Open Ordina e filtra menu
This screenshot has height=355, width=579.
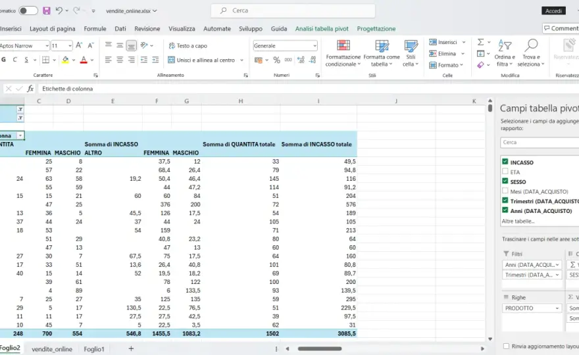click(505, 54)
